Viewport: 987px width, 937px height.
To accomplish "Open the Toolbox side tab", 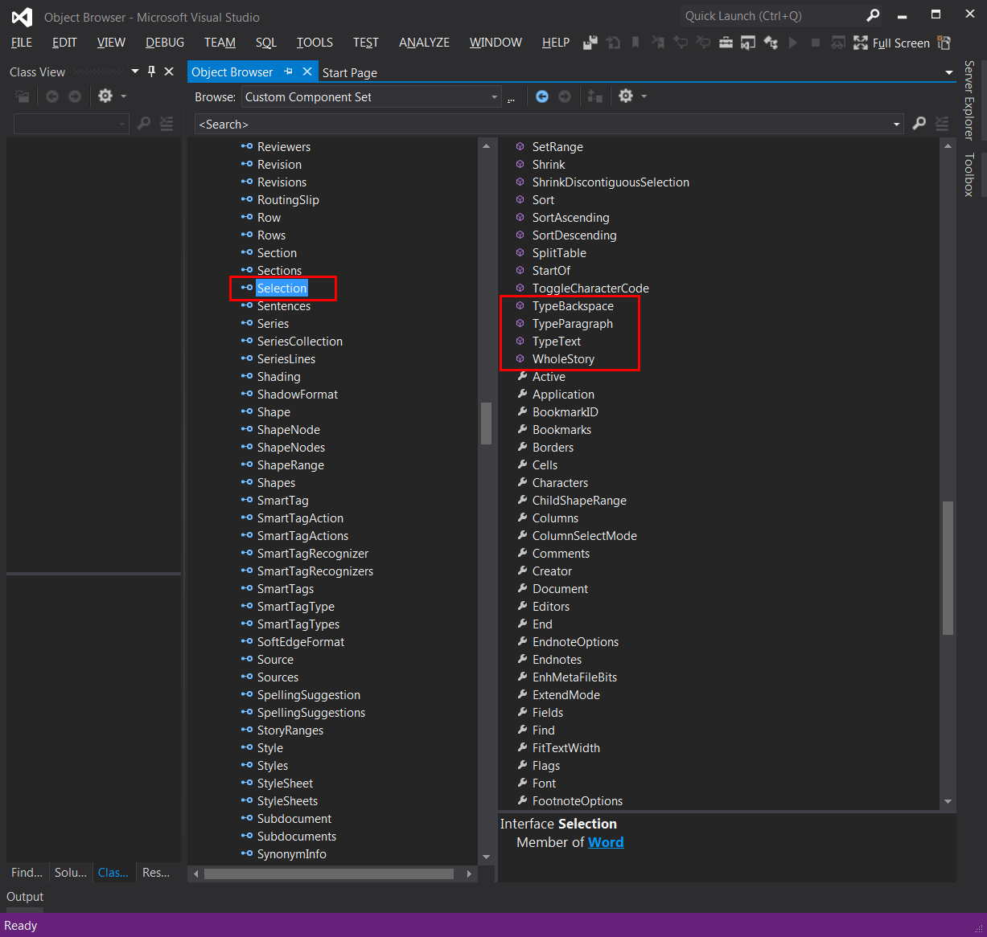I will coord(969,174).
